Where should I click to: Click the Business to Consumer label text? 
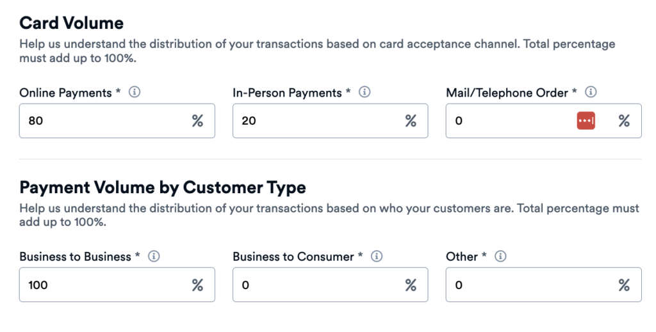pos(293,257)
